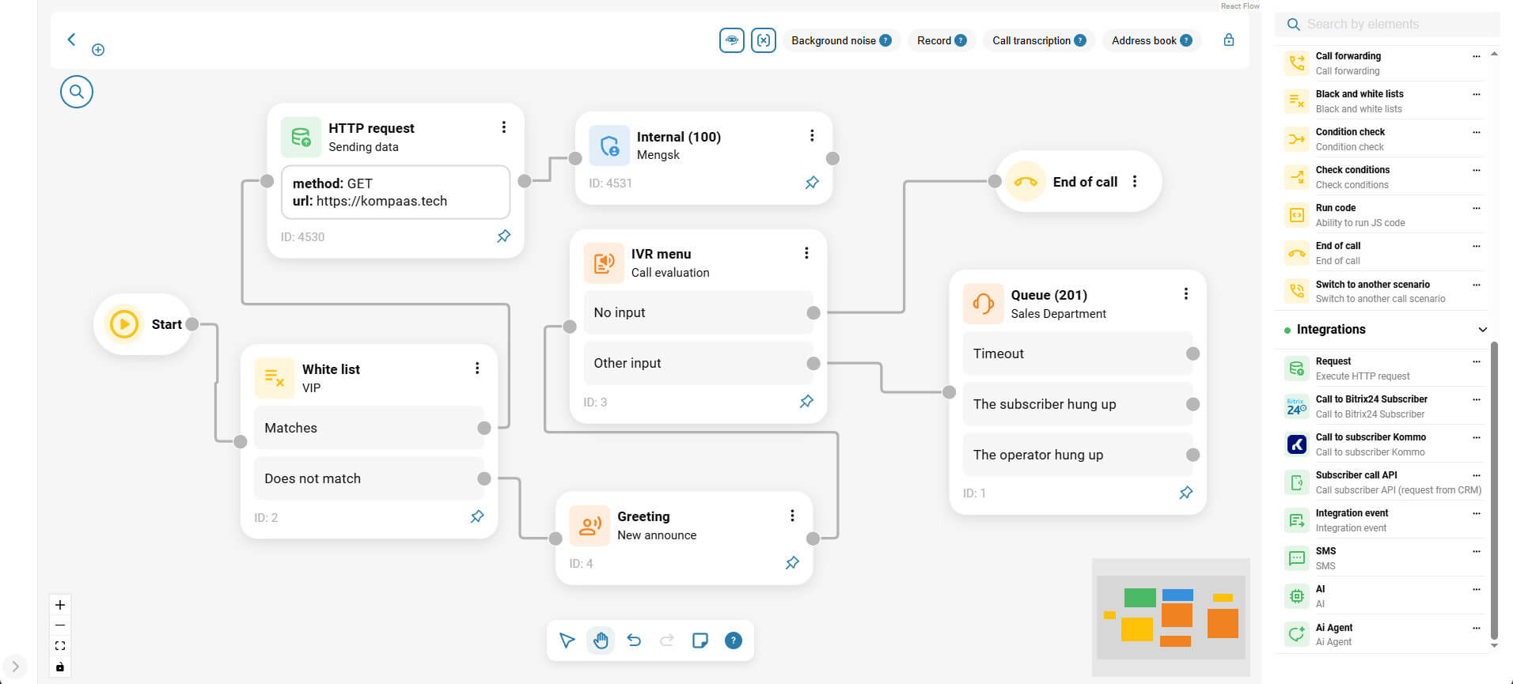Click the Address book button
The width and height of the screenshot is (1513, 684).
point(1151,40)
